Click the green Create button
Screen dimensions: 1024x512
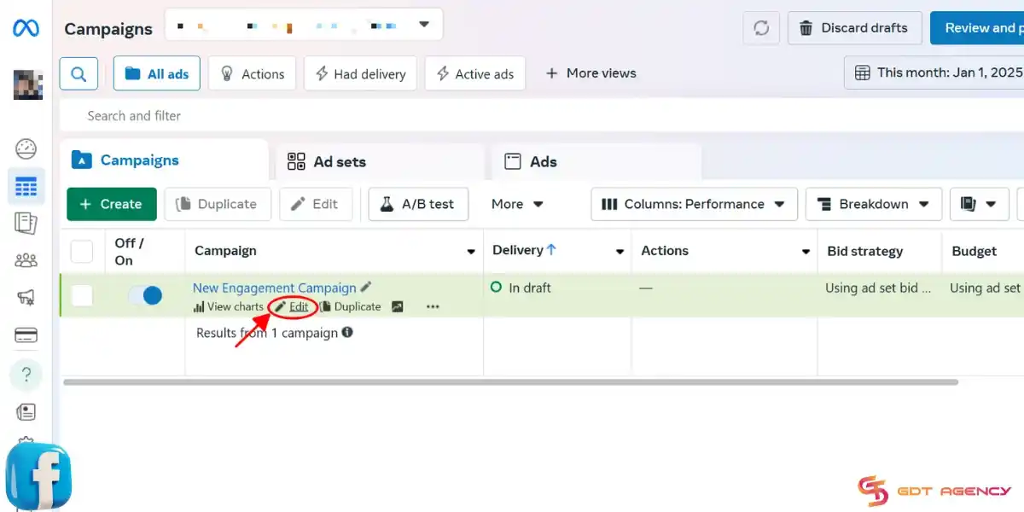[112, 204]
